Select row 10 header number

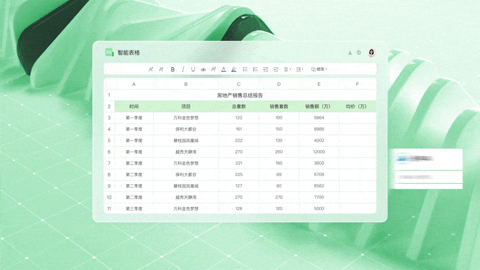click(109, 197)
